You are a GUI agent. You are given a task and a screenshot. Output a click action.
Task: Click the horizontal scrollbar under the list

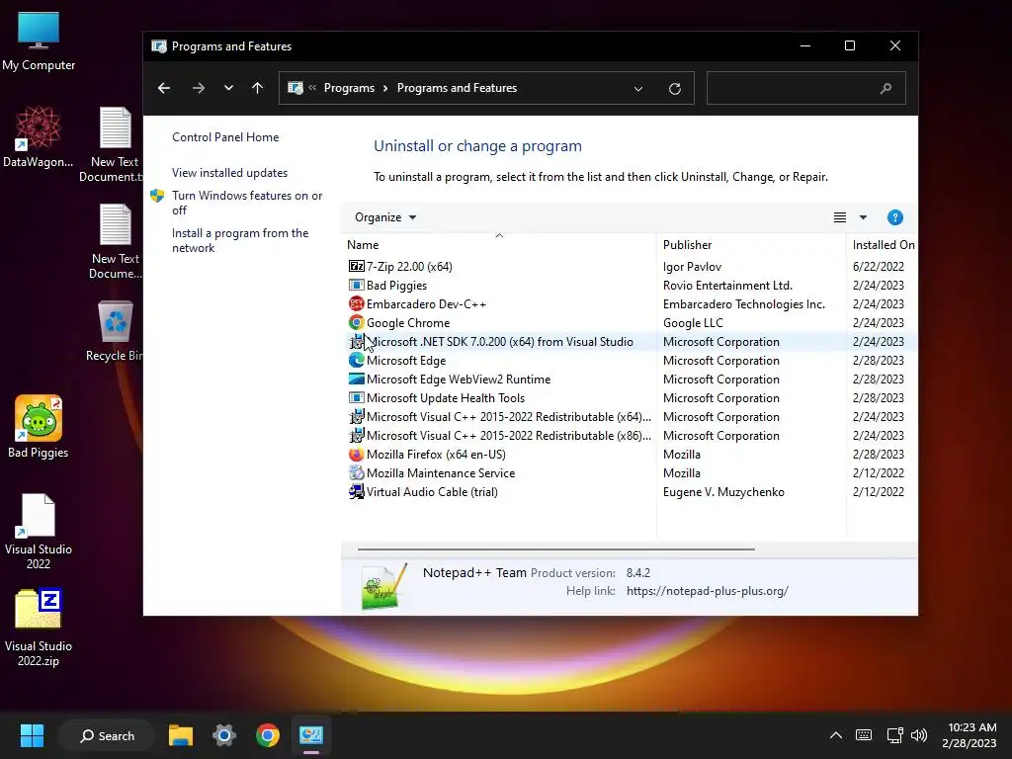tap(555, 549)
